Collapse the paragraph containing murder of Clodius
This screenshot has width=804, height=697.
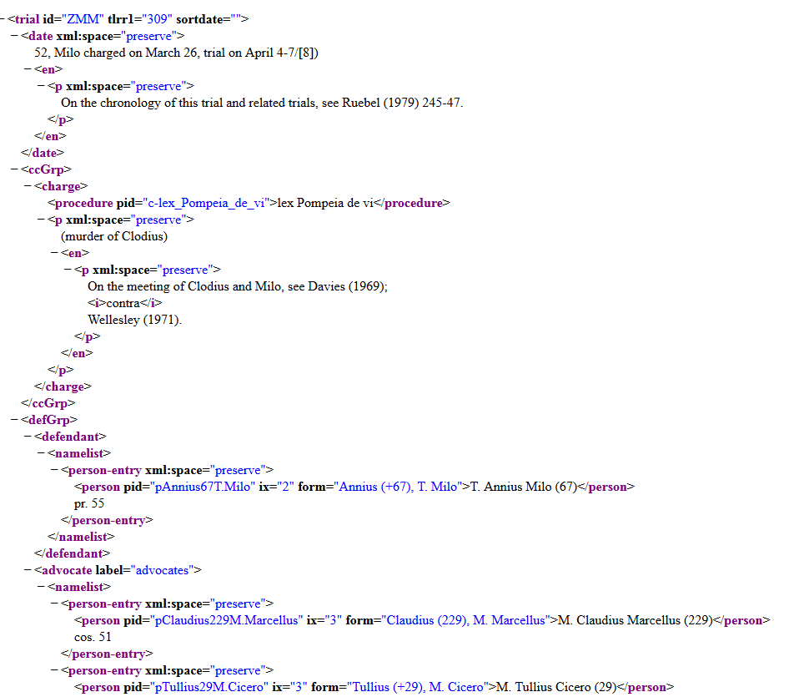tap(41, 220)
